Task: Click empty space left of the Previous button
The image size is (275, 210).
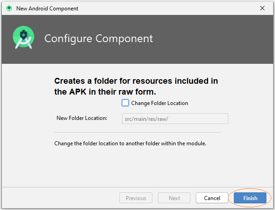Action: click(60, 198)
